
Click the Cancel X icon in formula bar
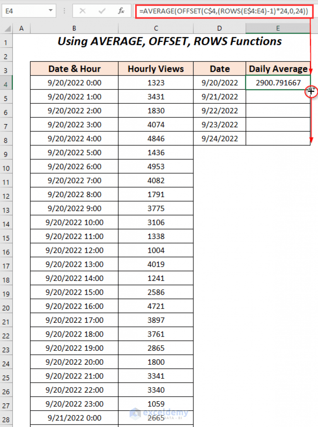83,11
